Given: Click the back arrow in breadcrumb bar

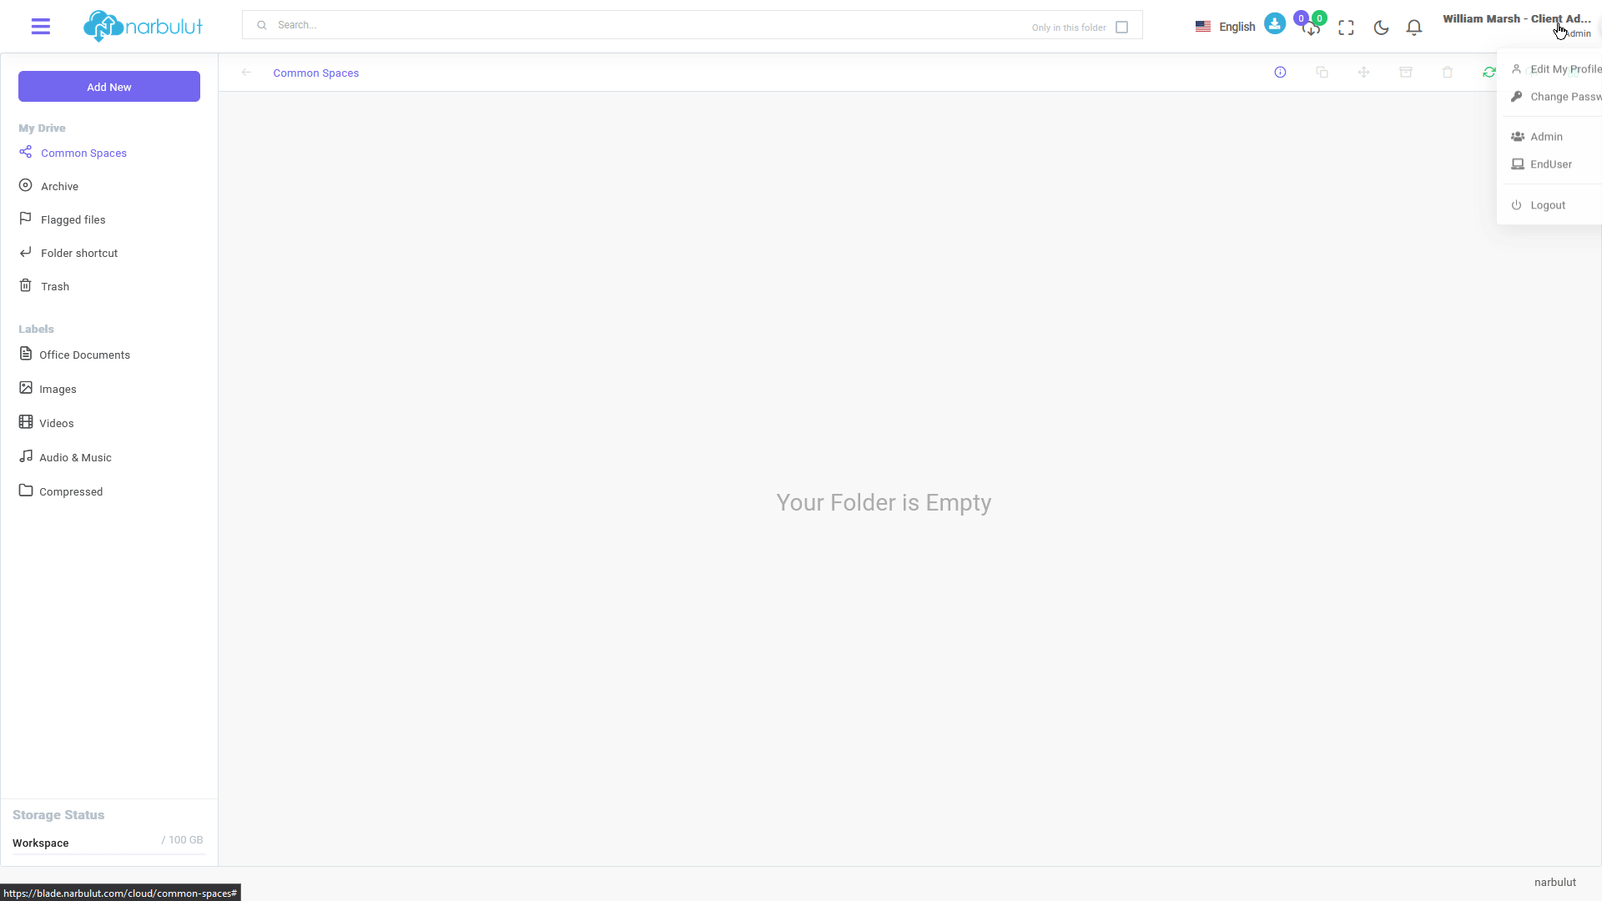Looking at the screenshot, I should click(x=246, y=73).
